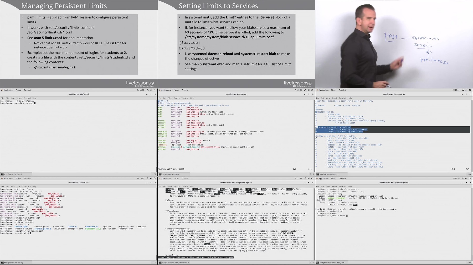The width and height of the screenshot is (473, 265).
Task: Open Search menu in the 13:42 /etc/security terminal
Action: [x=19, y=187]
